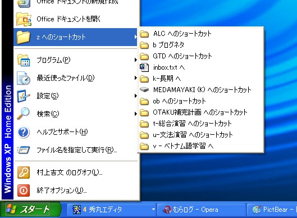Click the Search magnifying glass icon
The height and width of the screenshot is (218, 297).
pos(23,113)
